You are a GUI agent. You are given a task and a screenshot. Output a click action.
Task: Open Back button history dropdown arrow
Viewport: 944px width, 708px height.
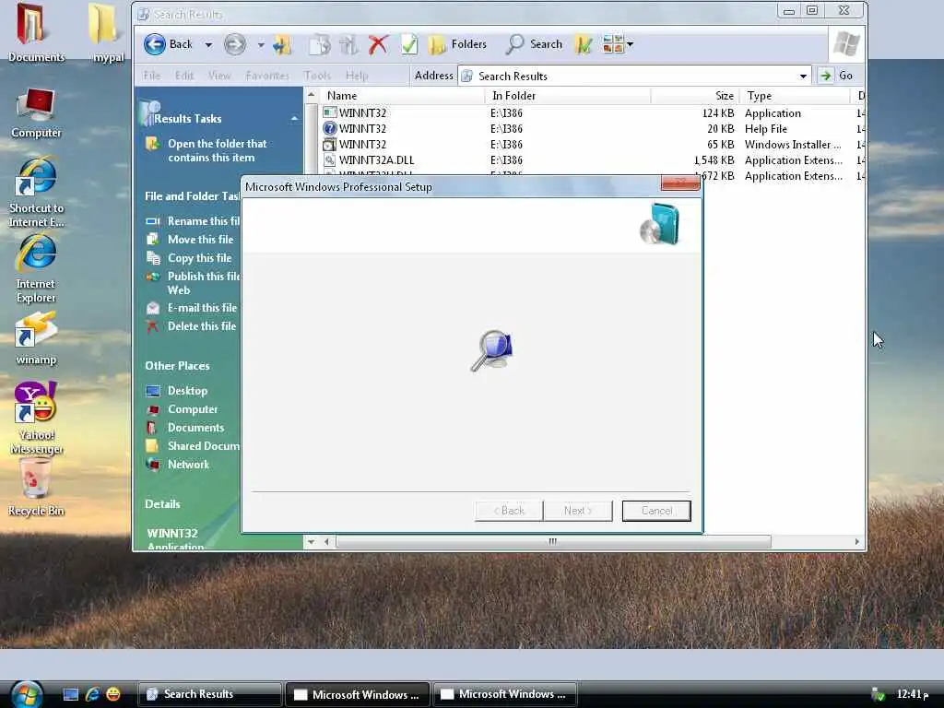[x=208, y=44]
